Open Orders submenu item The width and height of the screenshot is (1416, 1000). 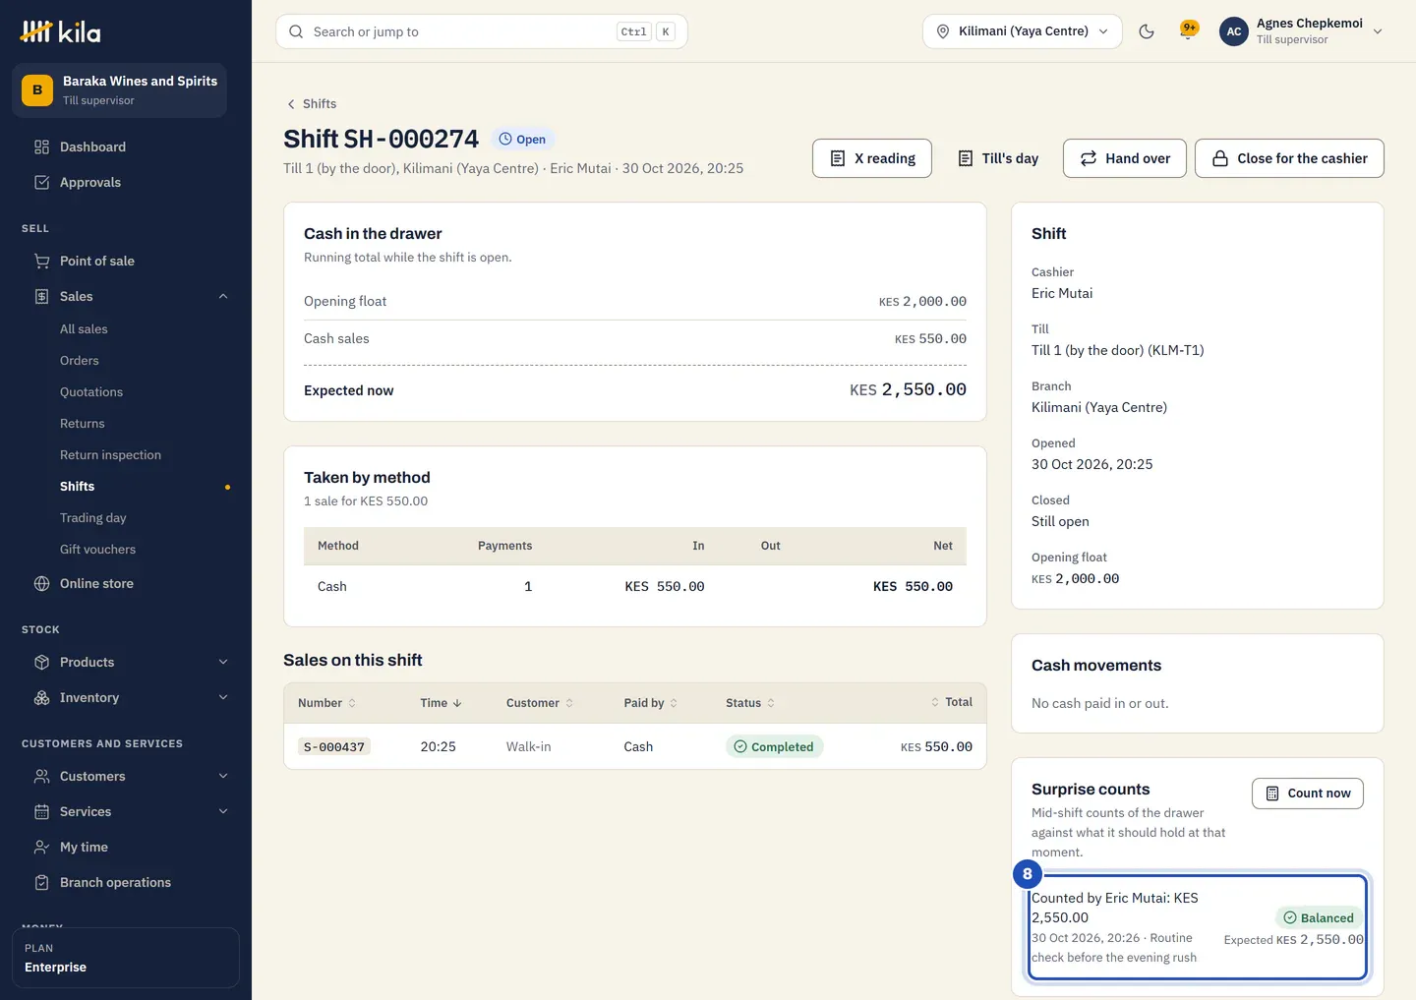[x=80, y=361]
